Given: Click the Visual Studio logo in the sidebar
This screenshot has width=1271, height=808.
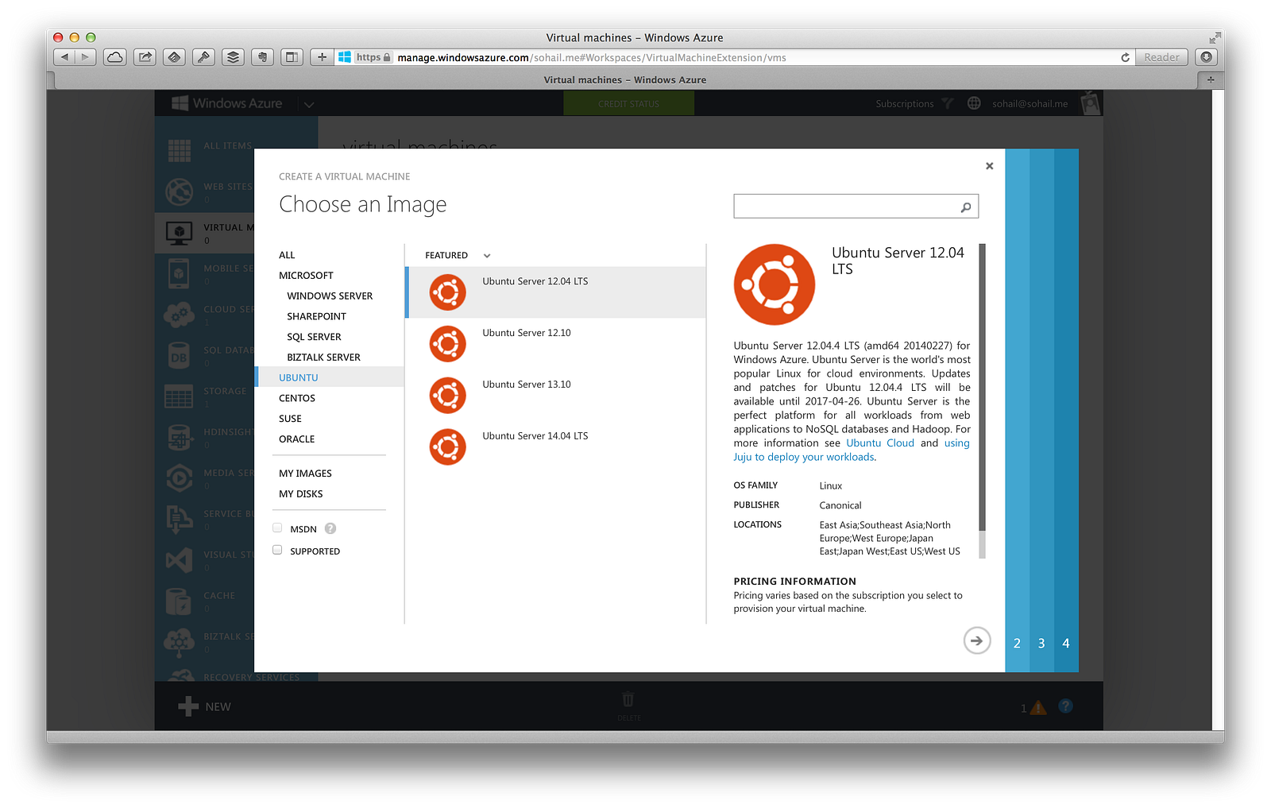Looking at the screenshot, I should [180, 560].
